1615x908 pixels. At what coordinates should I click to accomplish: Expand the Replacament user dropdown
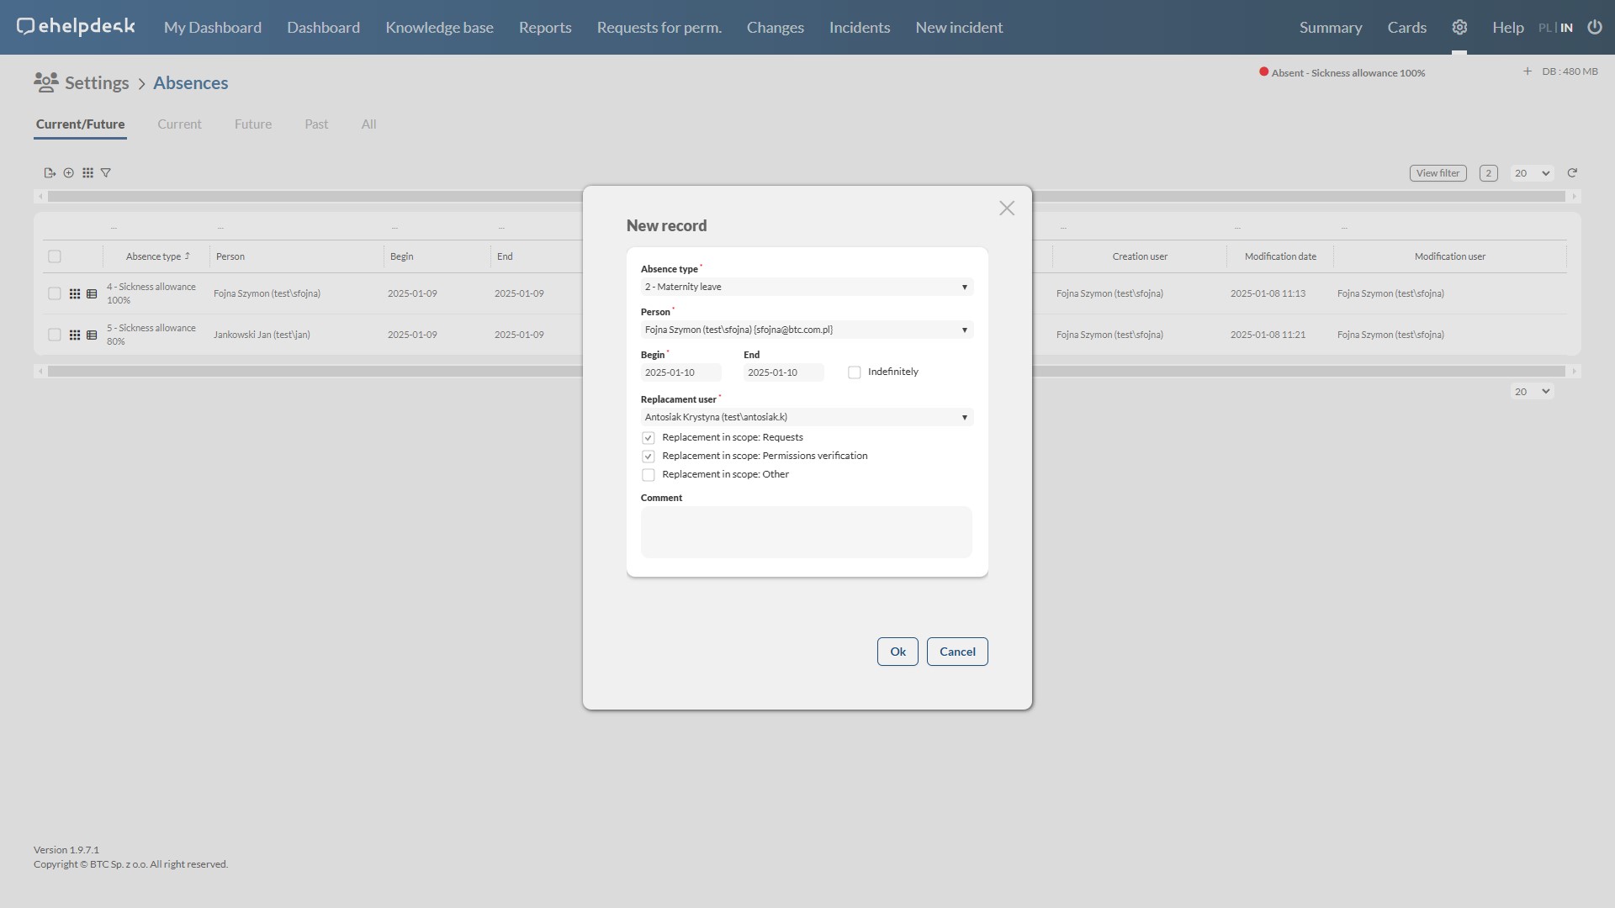(x=807, y=418)
